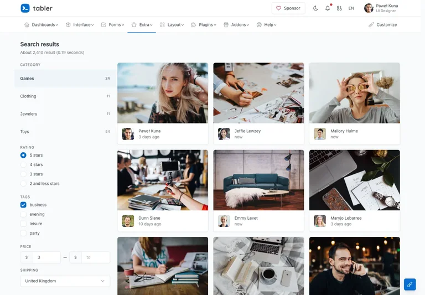Open Dunn Slane name link
Image resolution: width=425 pixels, height=295 pixels.
point(149,218)
